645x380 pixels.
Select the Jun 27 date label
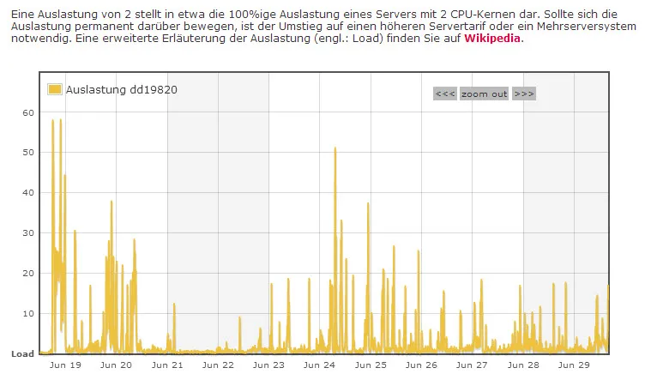coord(472,365)
